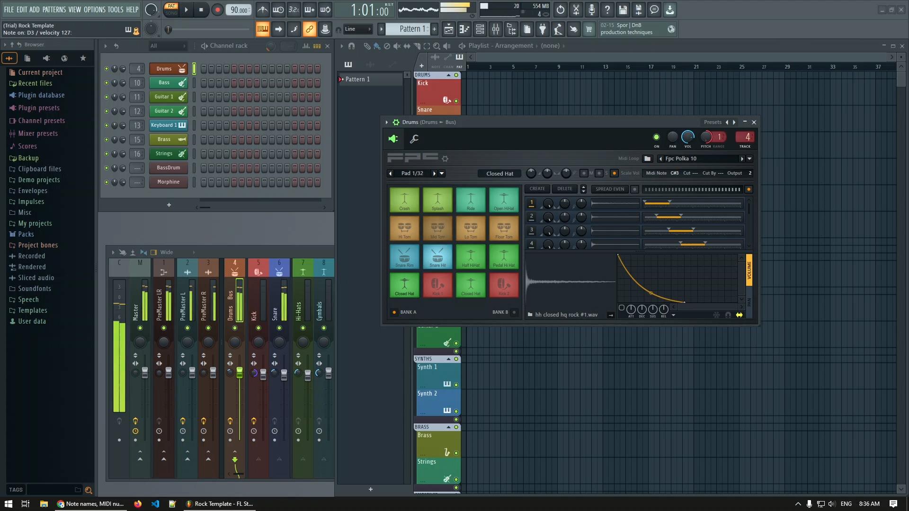Toggle the Scale Vol switch in FPC
909x511 pixels.
tap(614, 173)
